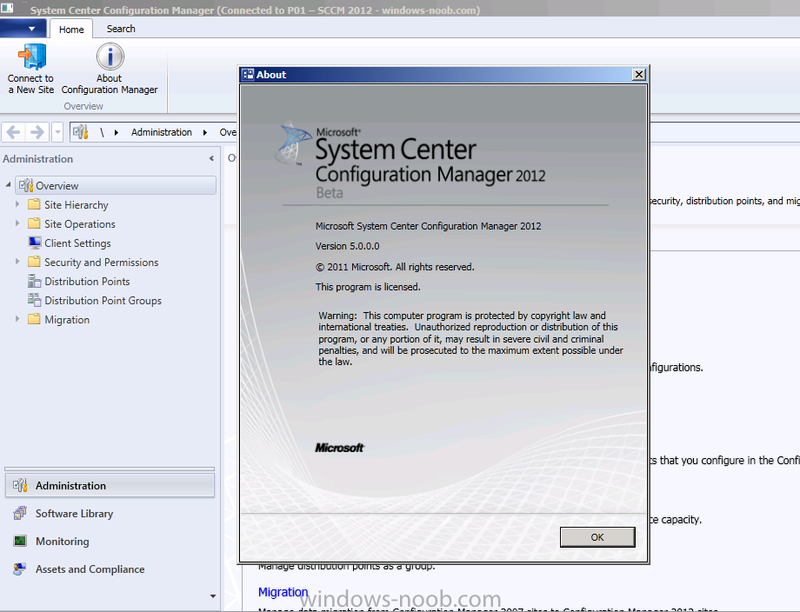Click the Distribution Point Groups icon
Viewport: 800px width, 612px height.
pos(34,300)
